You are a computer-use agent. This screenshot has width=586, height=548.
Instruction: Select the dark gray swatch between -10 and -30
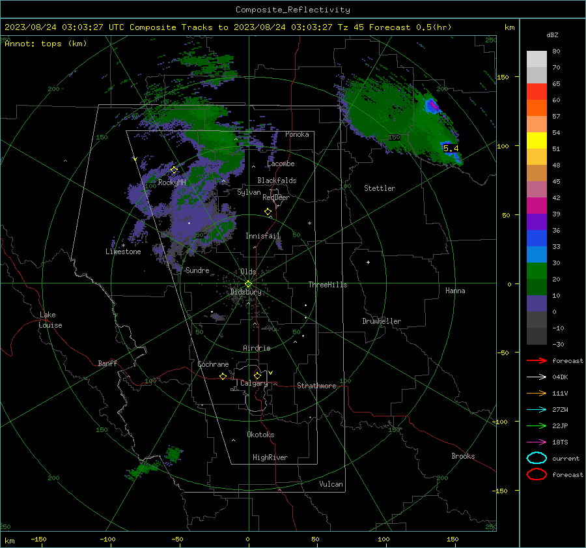(537, 336)
